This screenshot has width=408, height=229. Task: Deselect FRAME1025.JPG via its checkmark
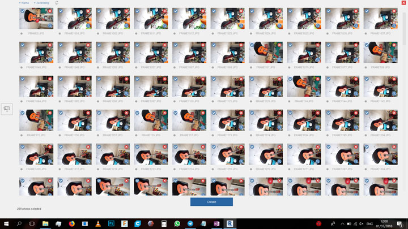pos(290,11)
